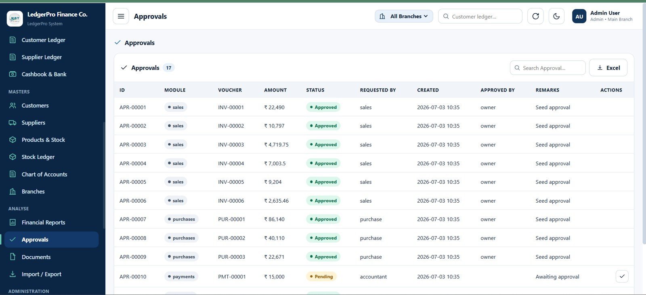Click the Supplier Ledger document icon
Screen dimensions: 646x295
pos(13,57)
